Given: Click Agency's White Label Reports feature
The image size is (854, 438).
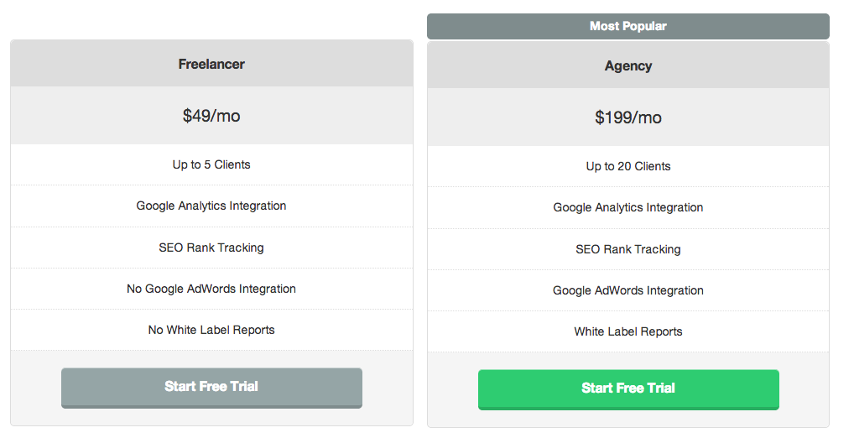Looking at the screenshot, I should 628,331.
